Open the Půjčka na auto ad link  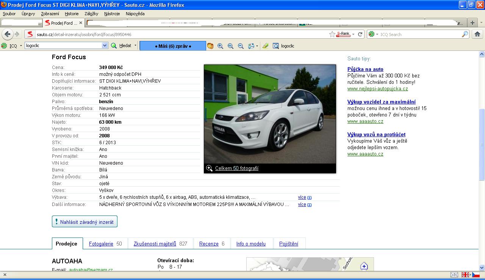click(x=365, y=69)
